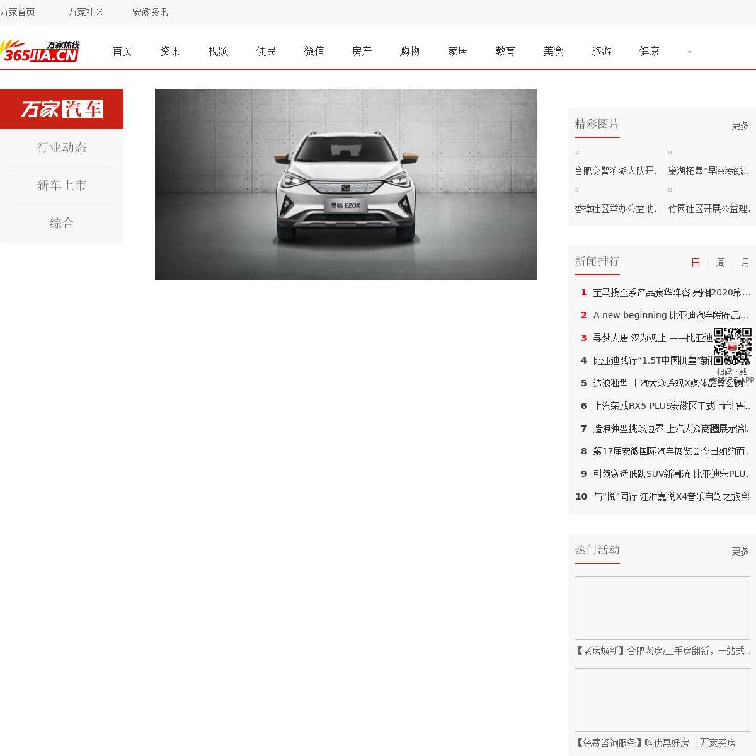Open 万家社区 top link
This screenshot has width=756, height=756.
click(86, 12)
